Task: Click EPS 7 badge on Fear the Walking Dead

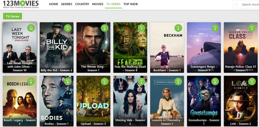Action: tap(141, 28)
